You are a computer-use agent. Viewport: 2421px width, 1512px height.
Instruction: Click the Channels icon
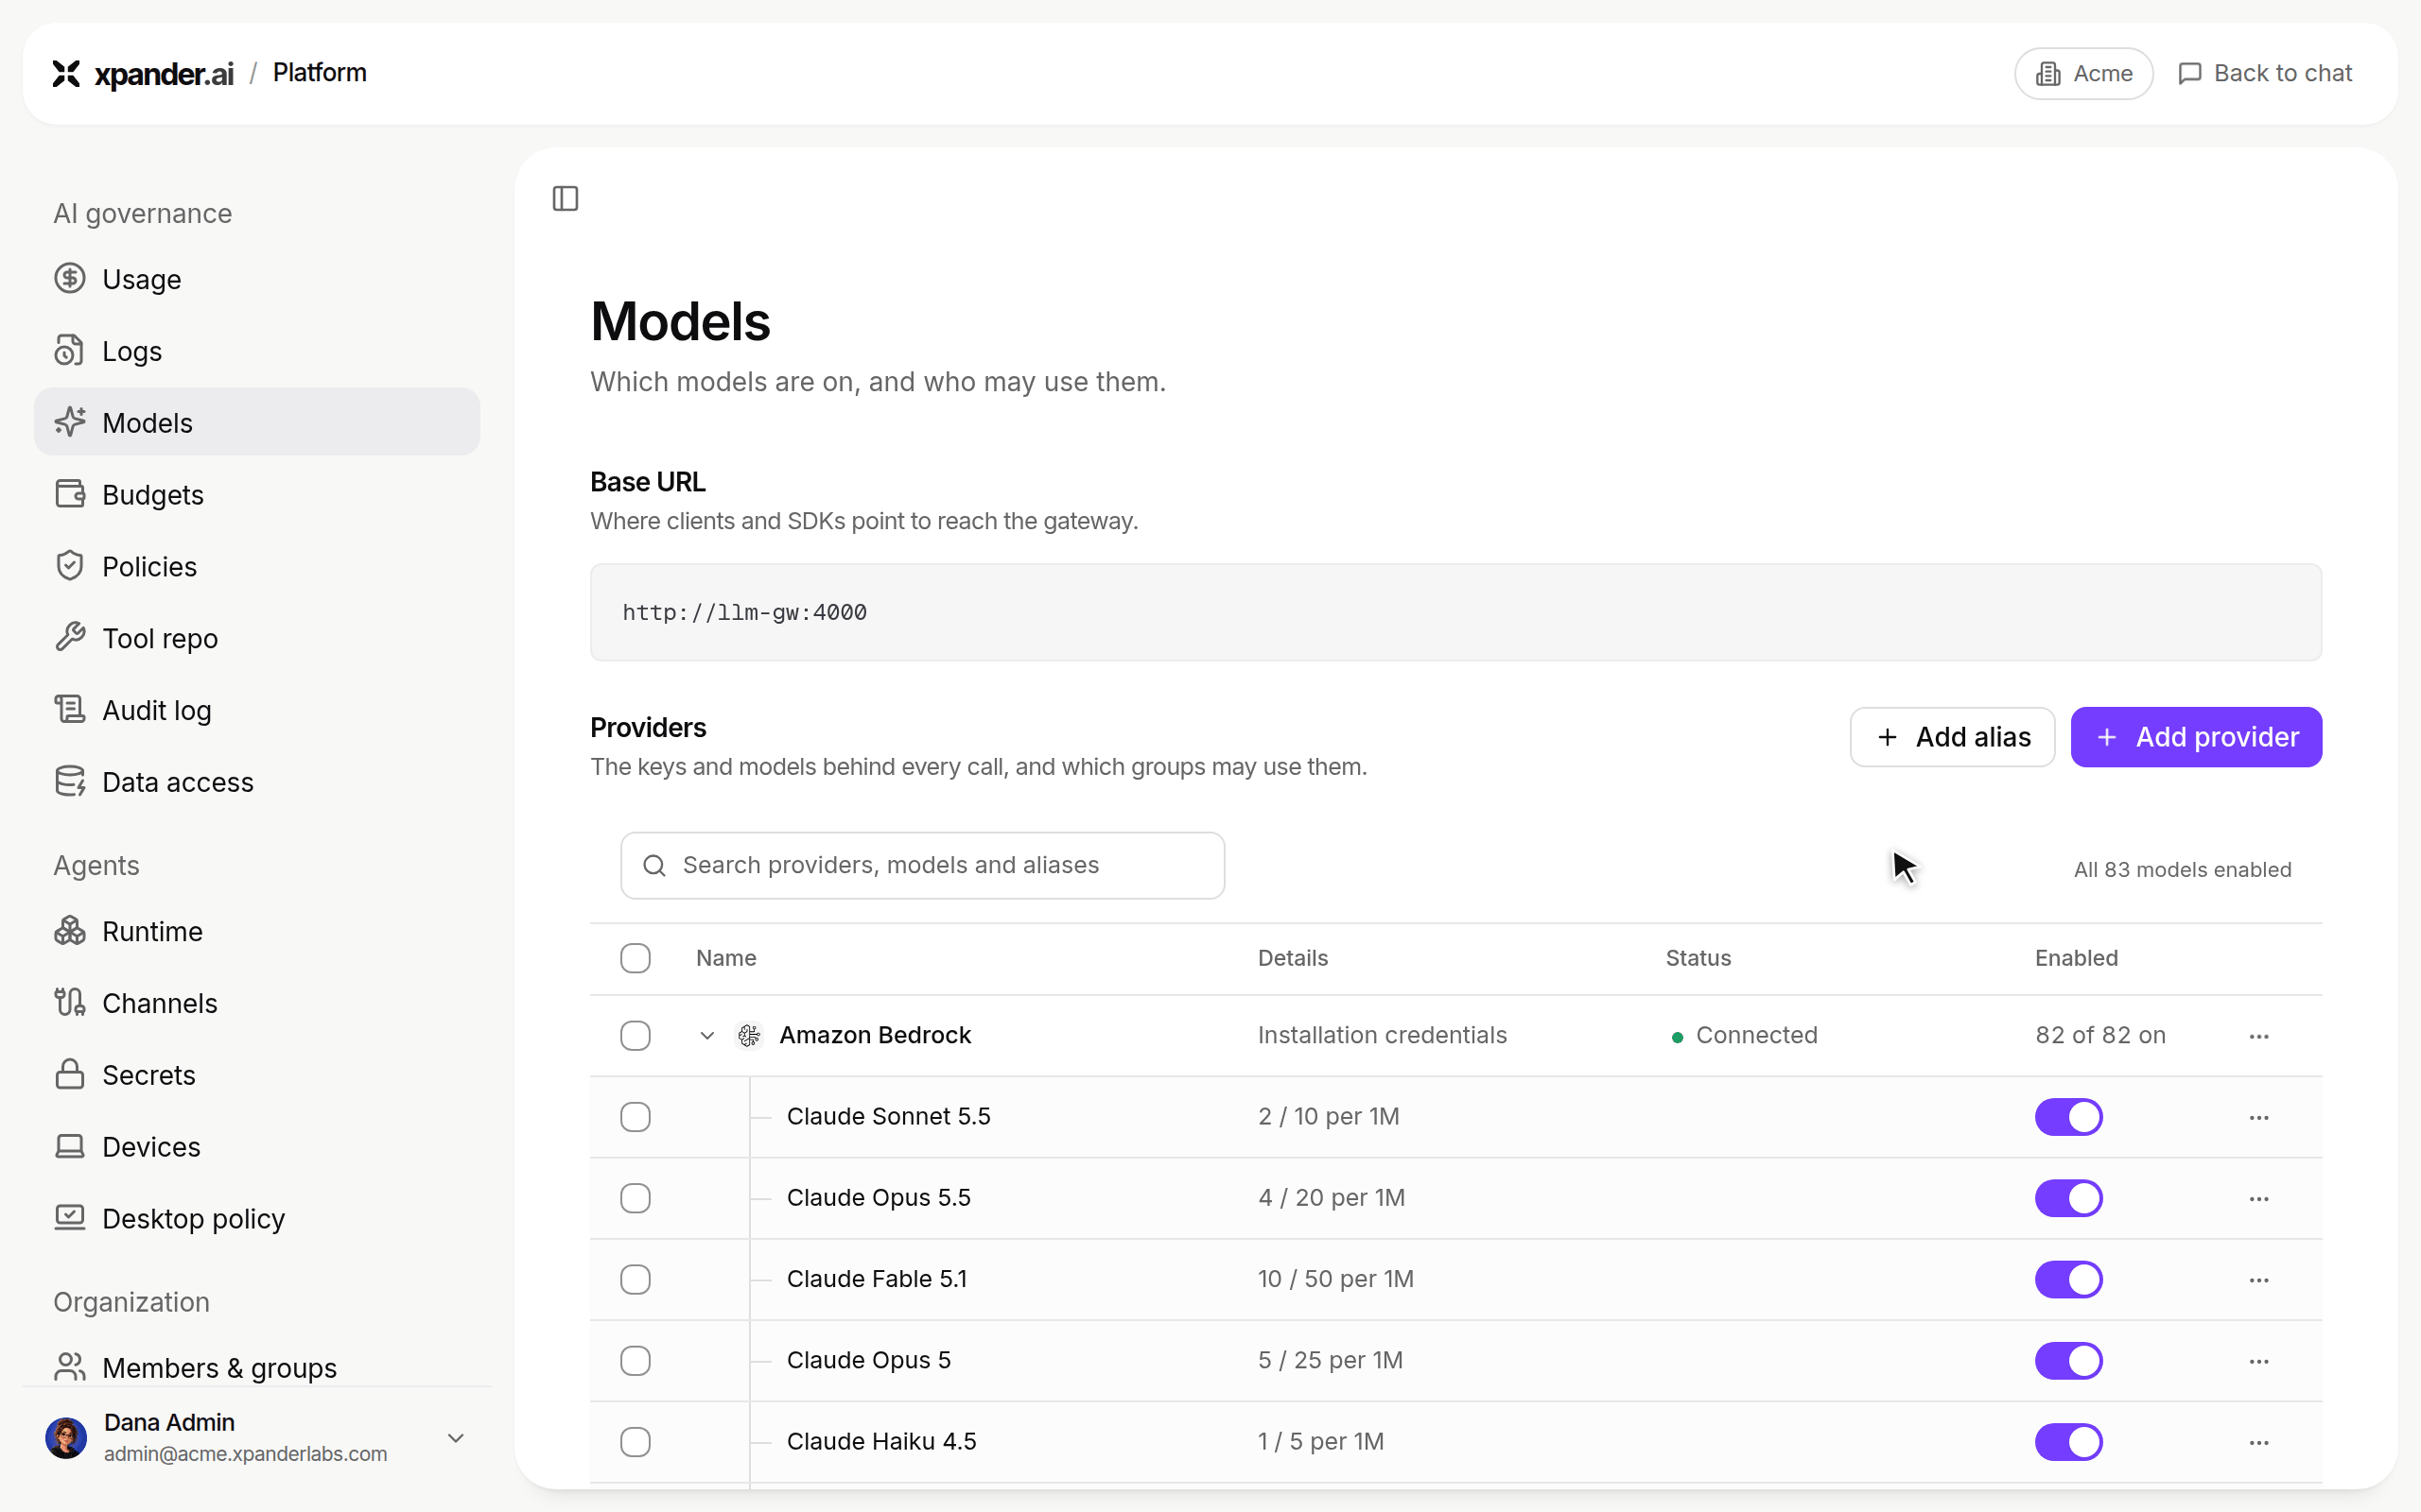tap(70, 1003)
